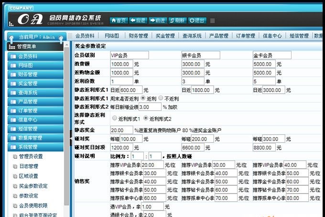Open the 奖金管理 top menu tab
This screenshot has height=217, width=325.
(x=165, y=36)
